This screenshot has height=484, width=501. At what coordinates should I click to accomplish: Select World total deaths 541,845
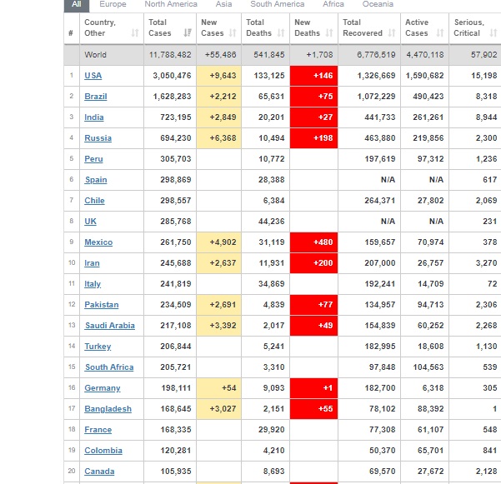[x=269, y=55]
